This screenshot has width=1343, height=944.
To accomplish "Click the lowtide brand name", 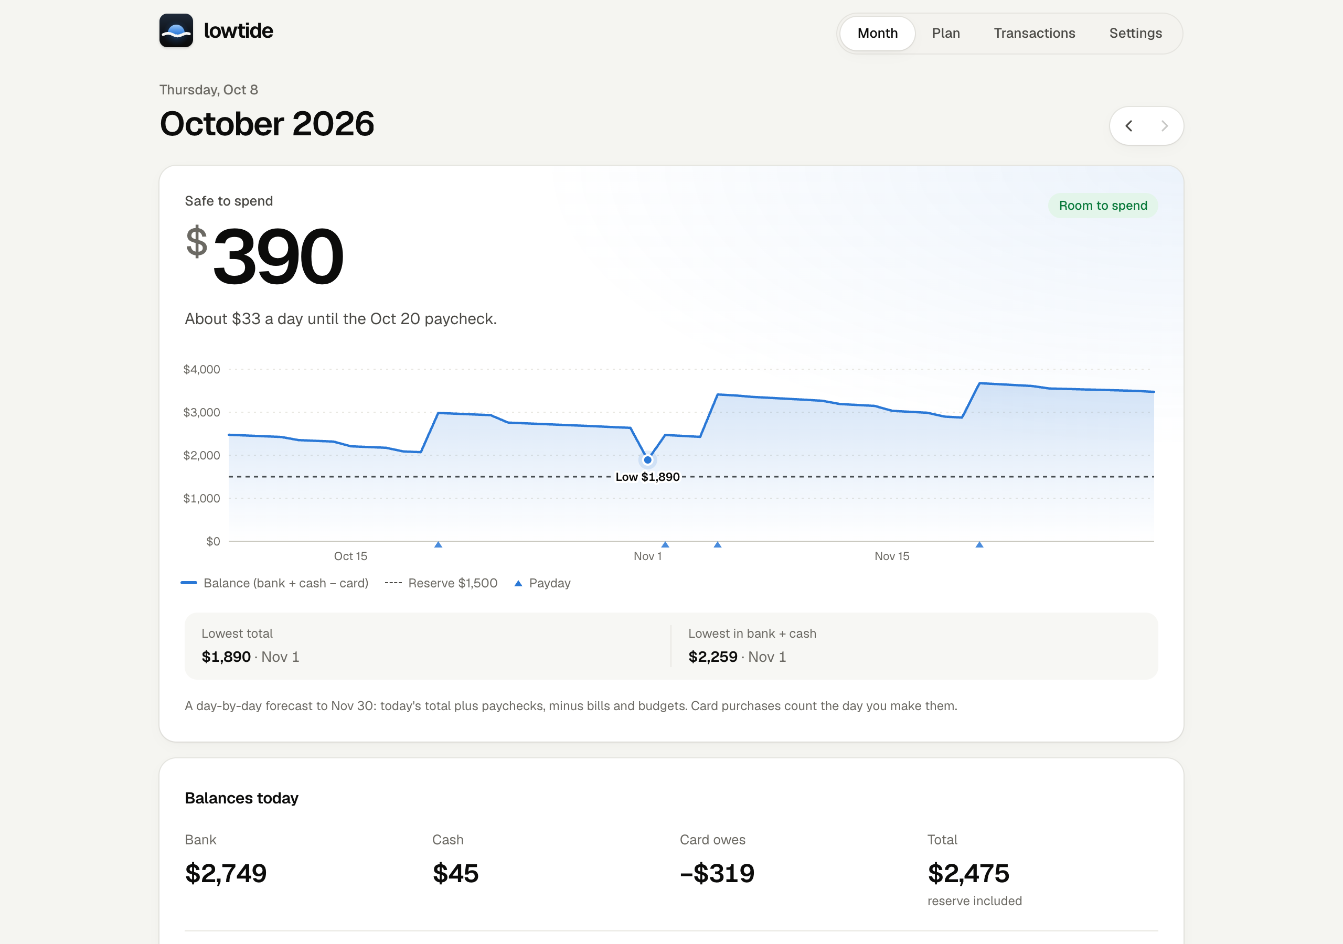I will point(239,30).
